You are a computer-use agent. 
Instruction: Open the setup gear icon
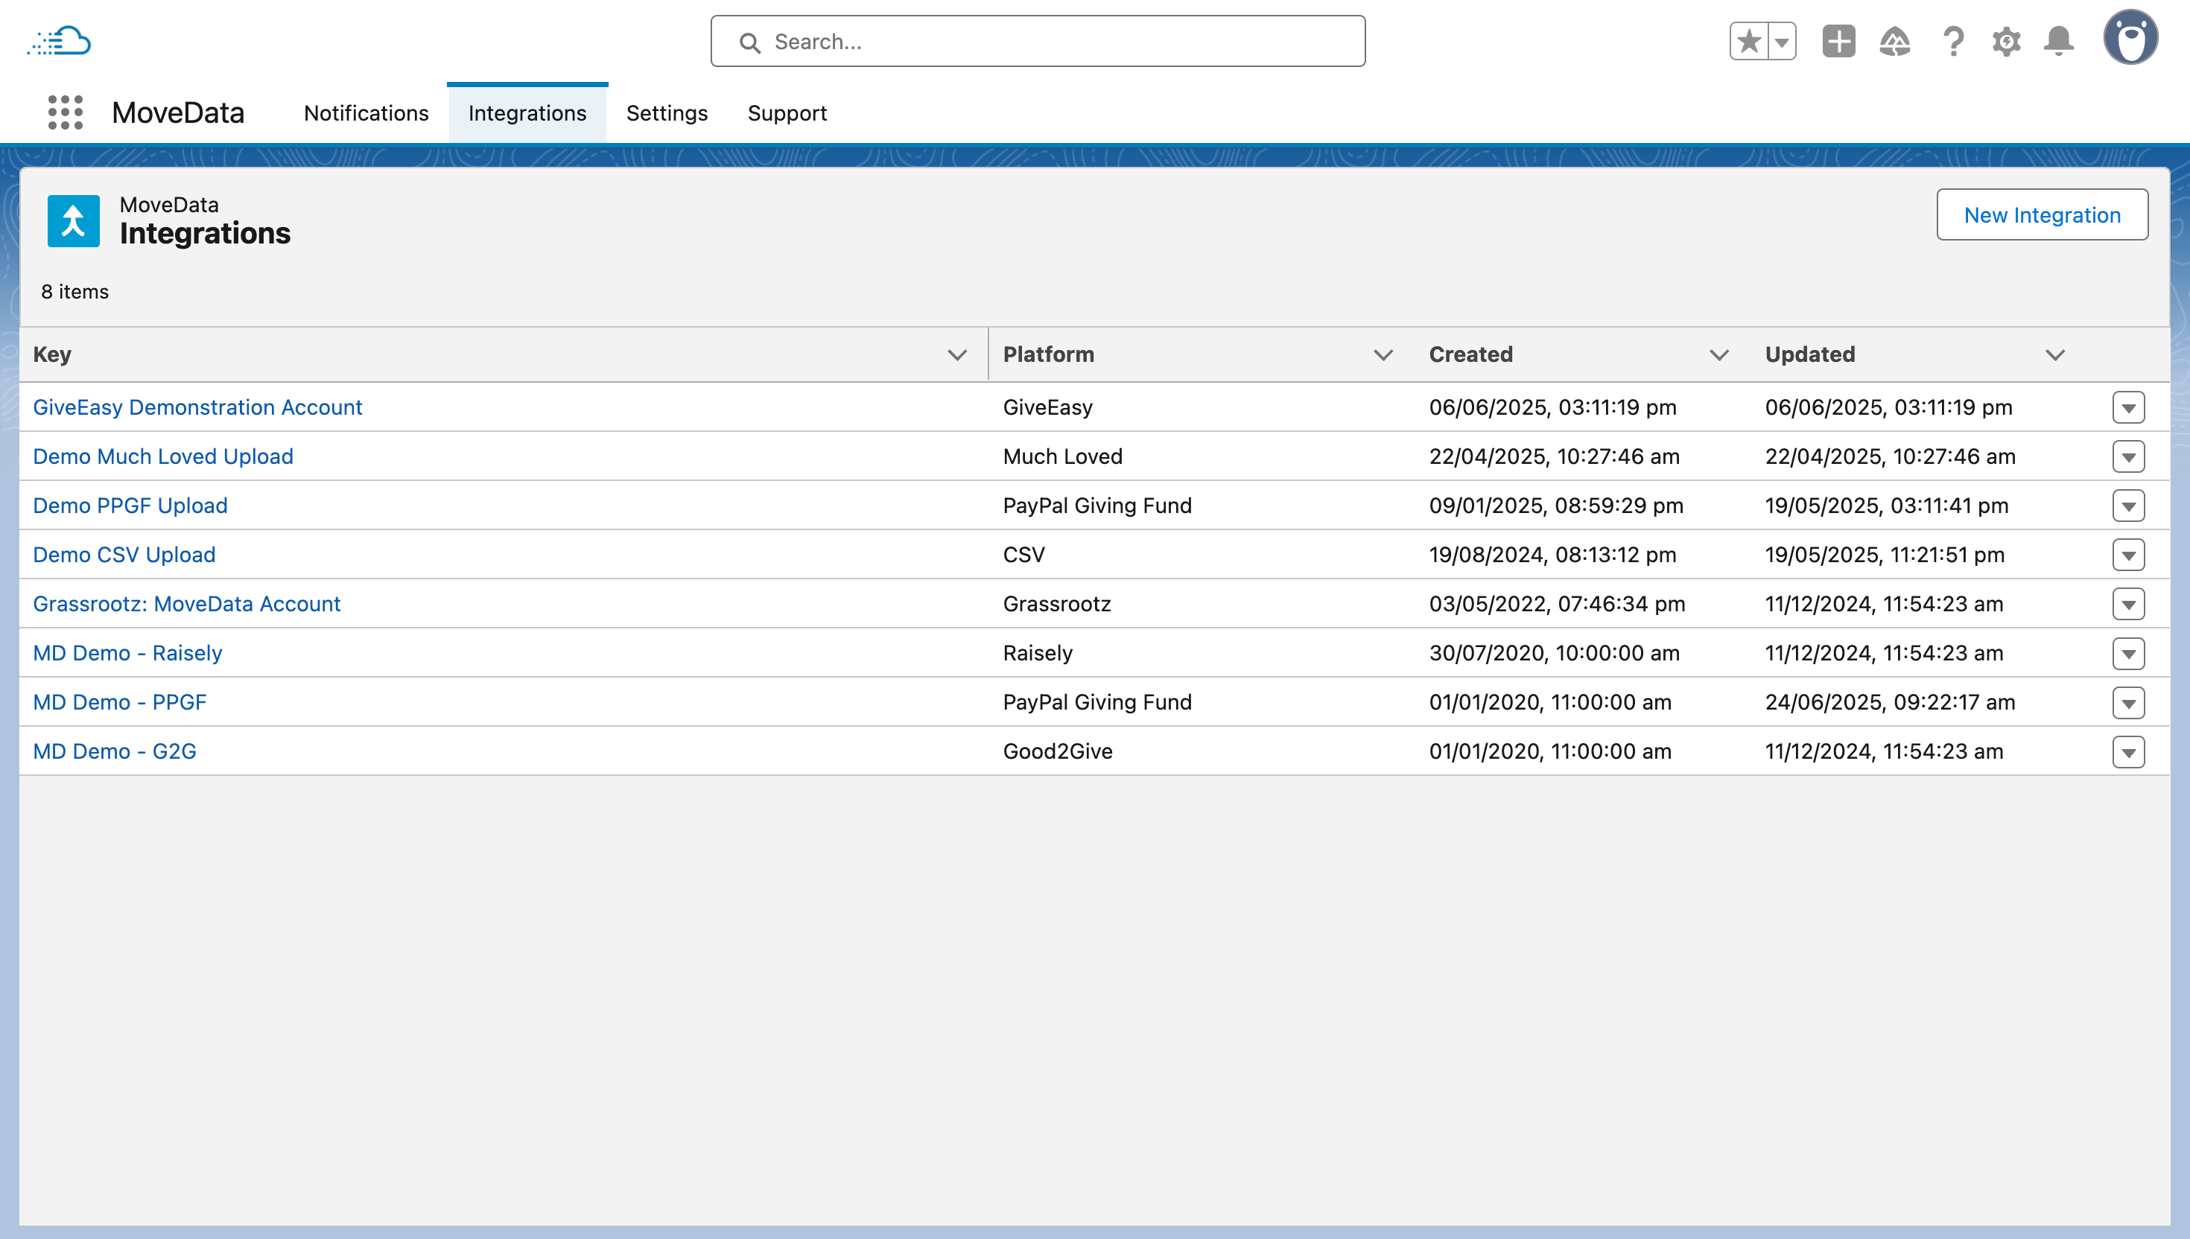pyautogui.click(x=2006, y=41)
